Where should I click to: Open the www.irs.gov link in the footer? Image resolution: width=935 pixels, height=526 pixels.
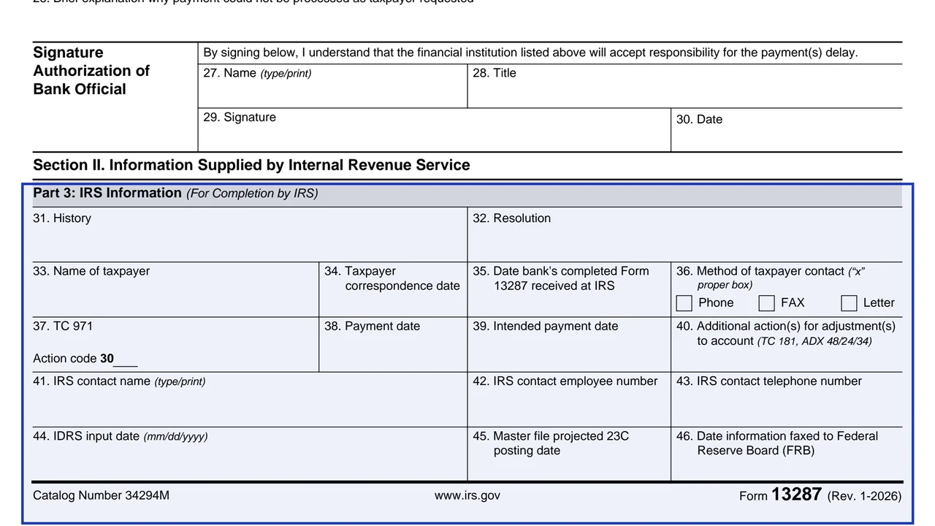pyautogui.click(x=467, y=495)
